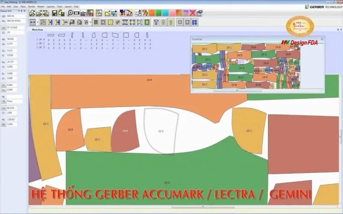Toggle the gray nested-square icon
The height and width of the screenshot is (214, 343).
[103, 22]
